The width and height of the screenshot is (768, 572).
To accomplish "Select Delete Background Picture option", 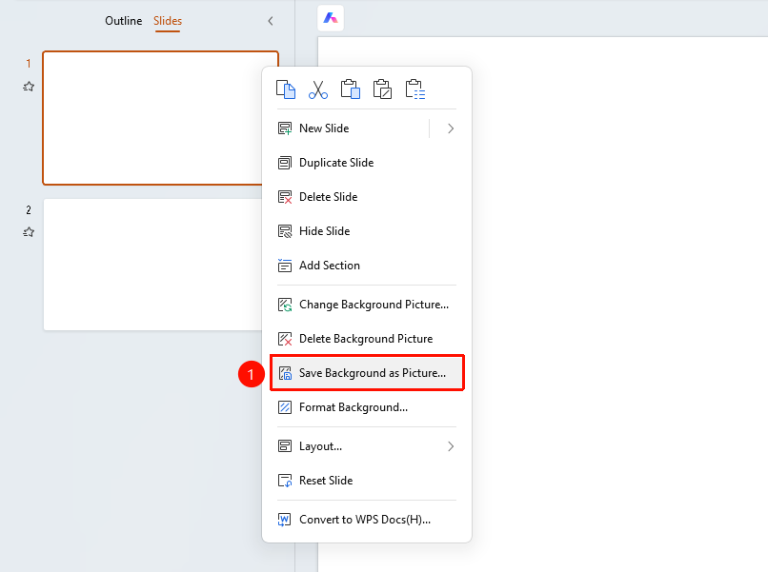I will pos(367,339).
